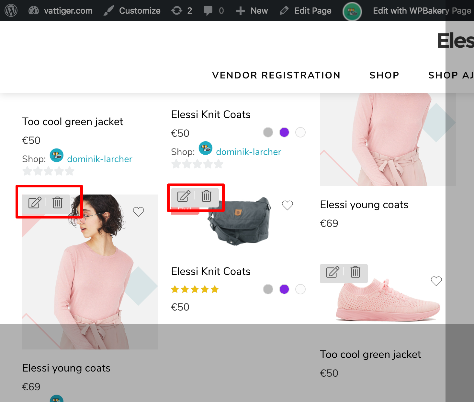Edit the pink sweater product with pencil icon
Image resolution: width=474 pixels, height=402 pixels.
[35, 203]
